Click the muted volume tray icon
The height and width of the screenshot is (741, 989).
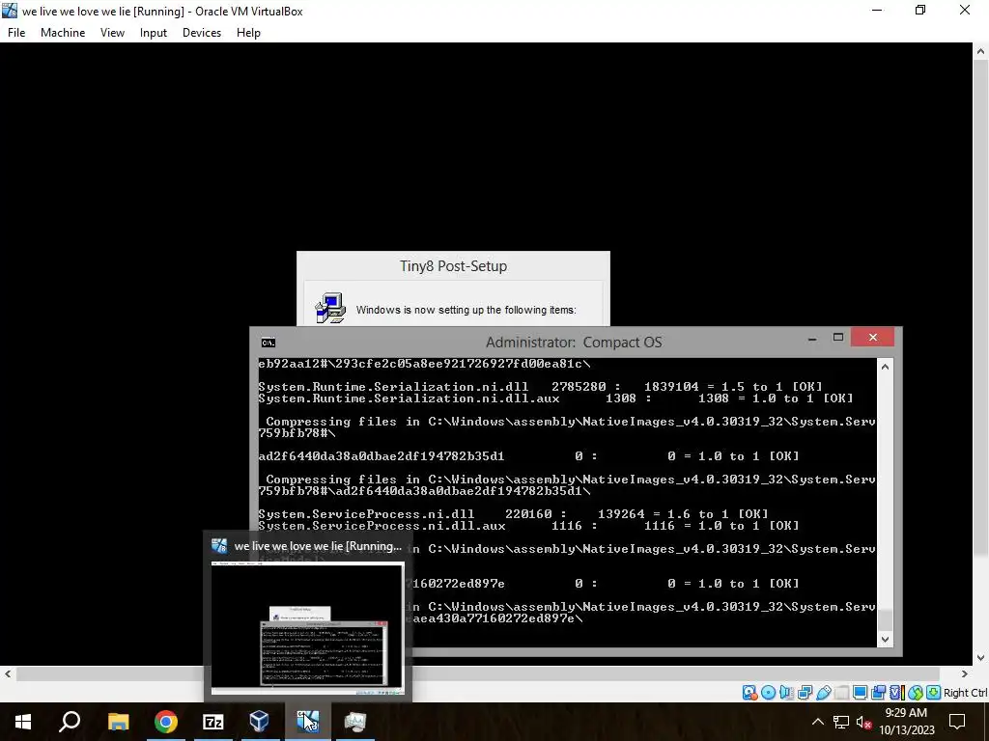(864, 722)
